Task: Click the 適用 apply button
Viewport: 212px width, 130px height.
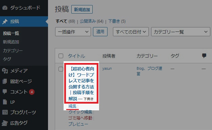Action: click(100, 32)
